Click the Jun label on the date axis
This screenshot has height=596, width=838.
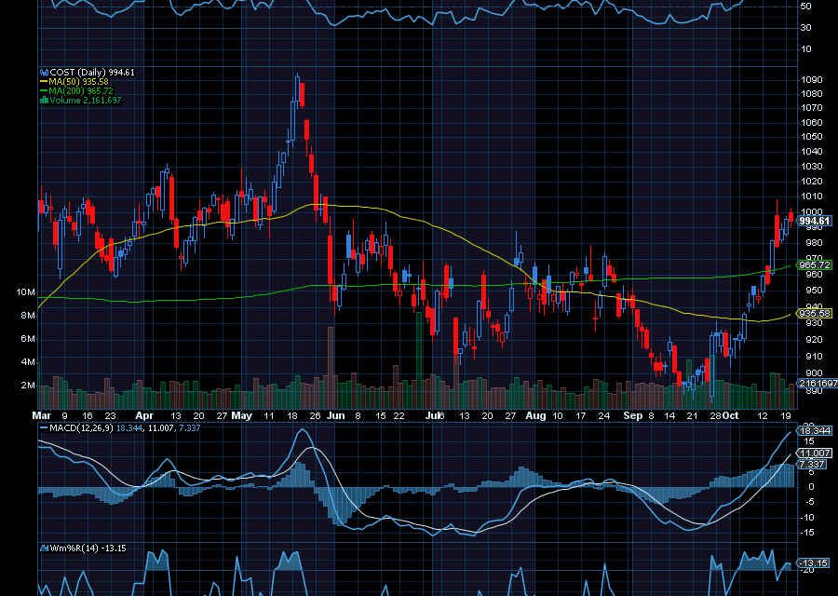(335, 416)
